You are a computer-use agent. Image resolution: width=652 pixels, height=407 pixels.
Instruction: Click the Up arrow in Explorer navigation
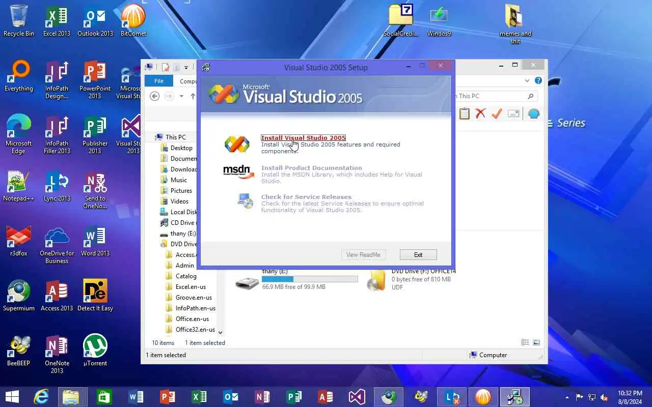pyautogui.click(x=193, y=96)
